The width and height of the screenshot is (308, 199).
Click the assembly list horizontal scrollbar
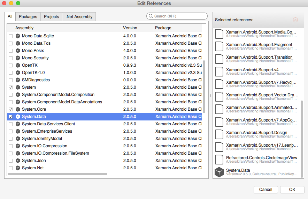coord(57,174)
